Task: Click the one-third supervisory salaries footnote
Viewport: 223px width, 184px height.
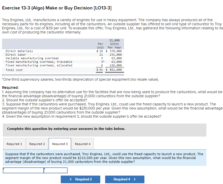Action: click(x=80, y=79)
